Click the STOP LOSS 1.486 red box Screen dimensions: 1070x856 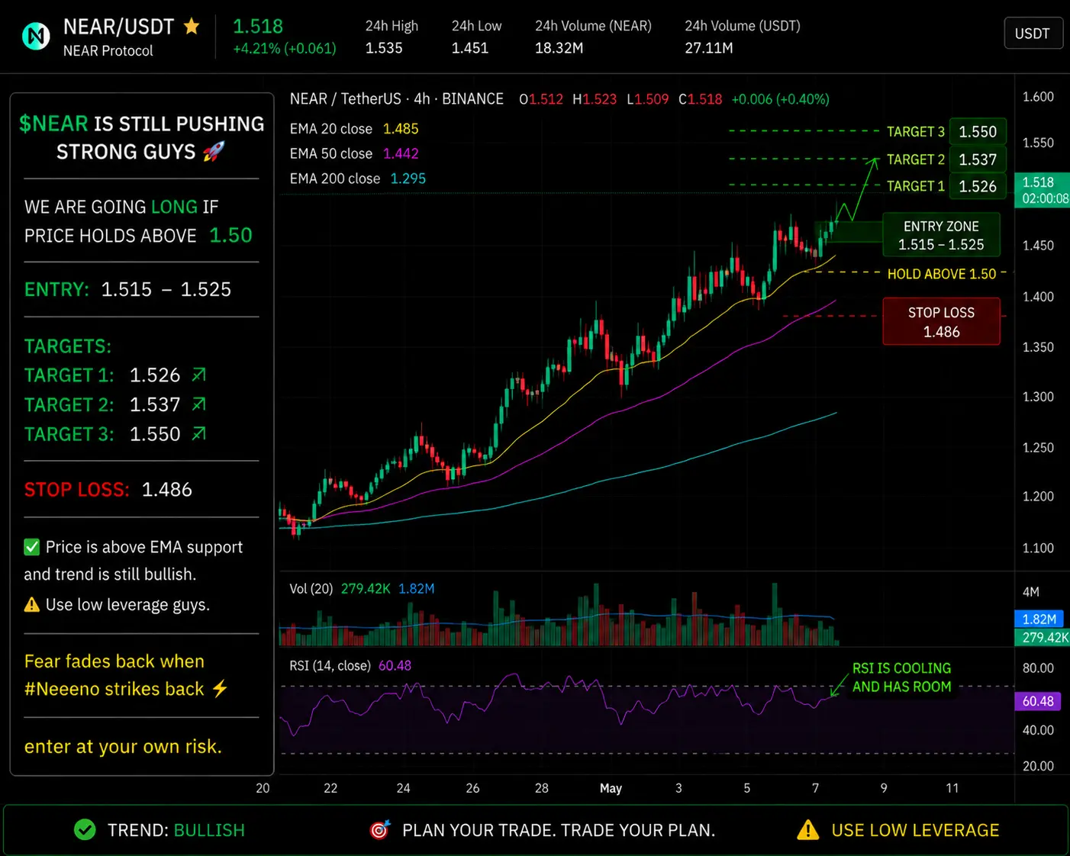(x=941, y=321)
